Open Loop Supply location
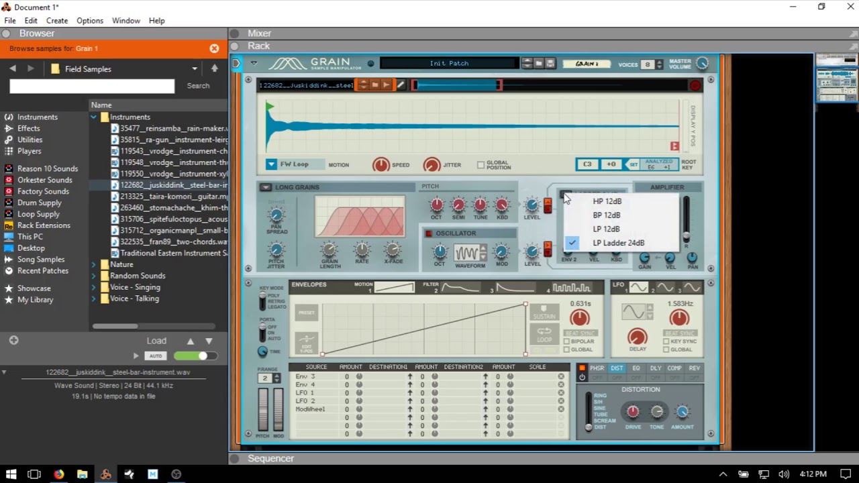 click(33, 214)
